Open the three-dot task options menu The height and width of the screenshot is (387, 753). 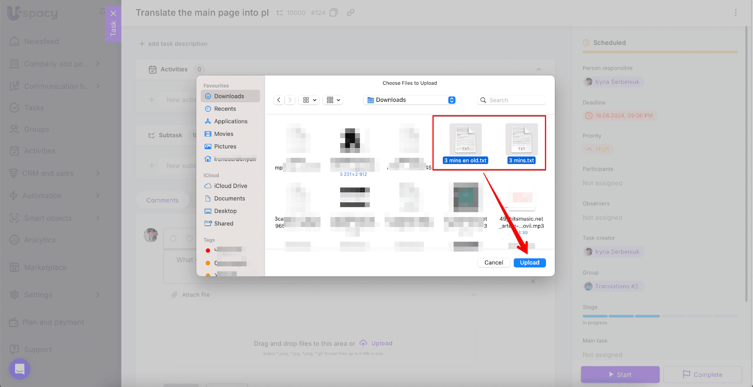736,13
